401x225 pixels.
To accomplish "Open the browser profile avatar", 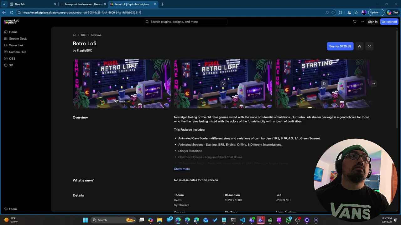I will (364, 12).
